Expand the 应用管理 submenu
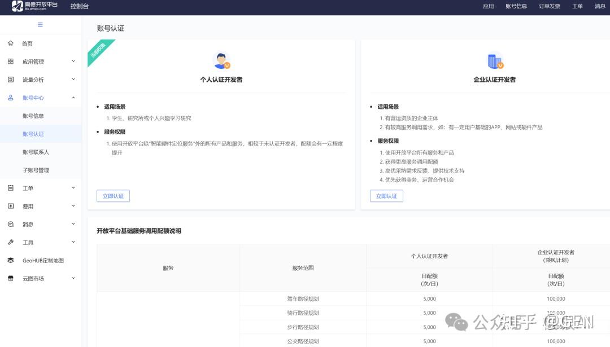This screenshot has height=347, width=610. tap(73, 61)
